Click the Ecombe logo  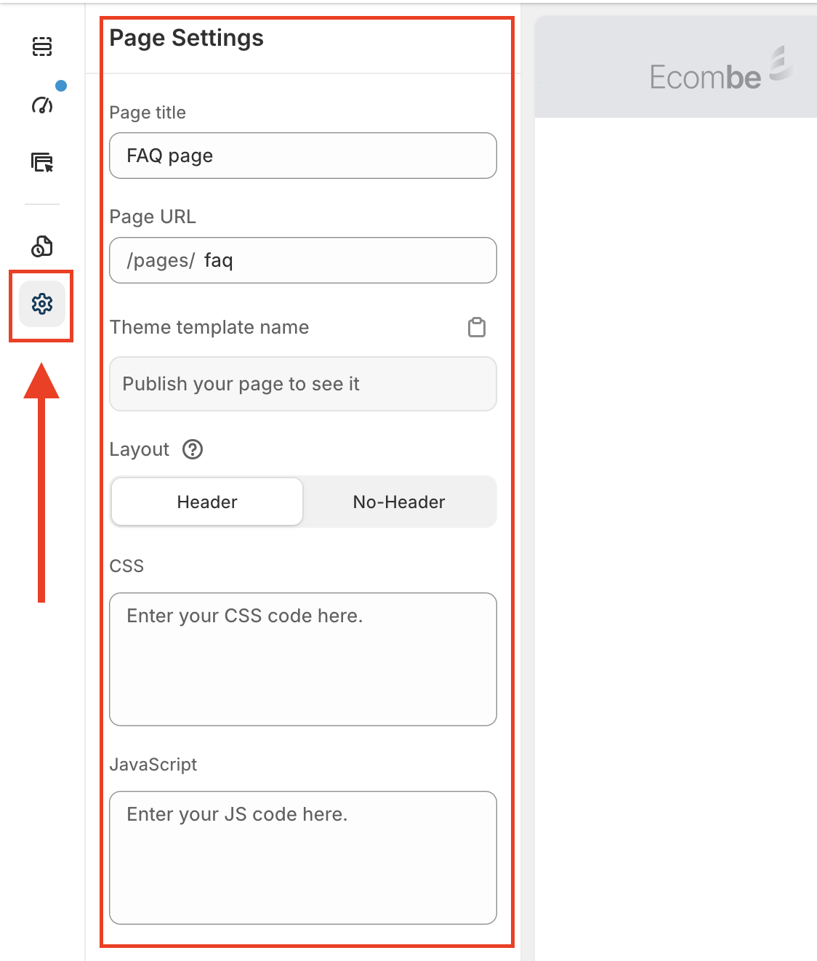720,73
